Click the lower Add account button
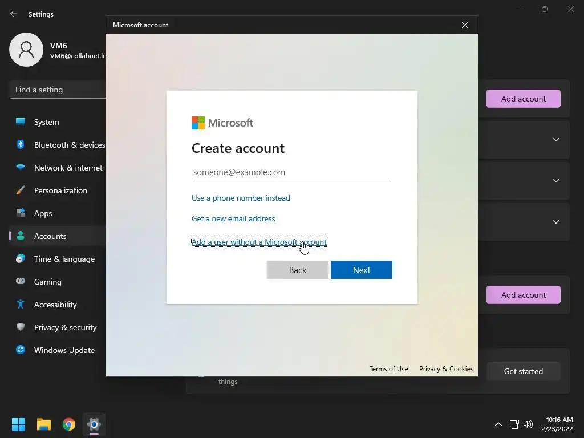 tap(524, 295)
